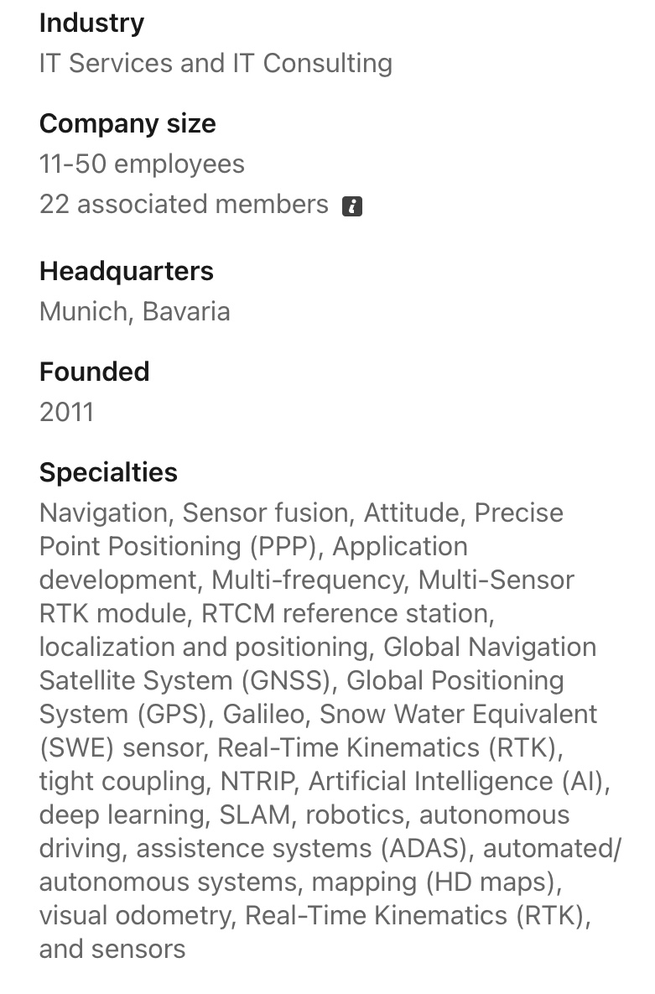Click the Industry heading

[x=91, y=23]
